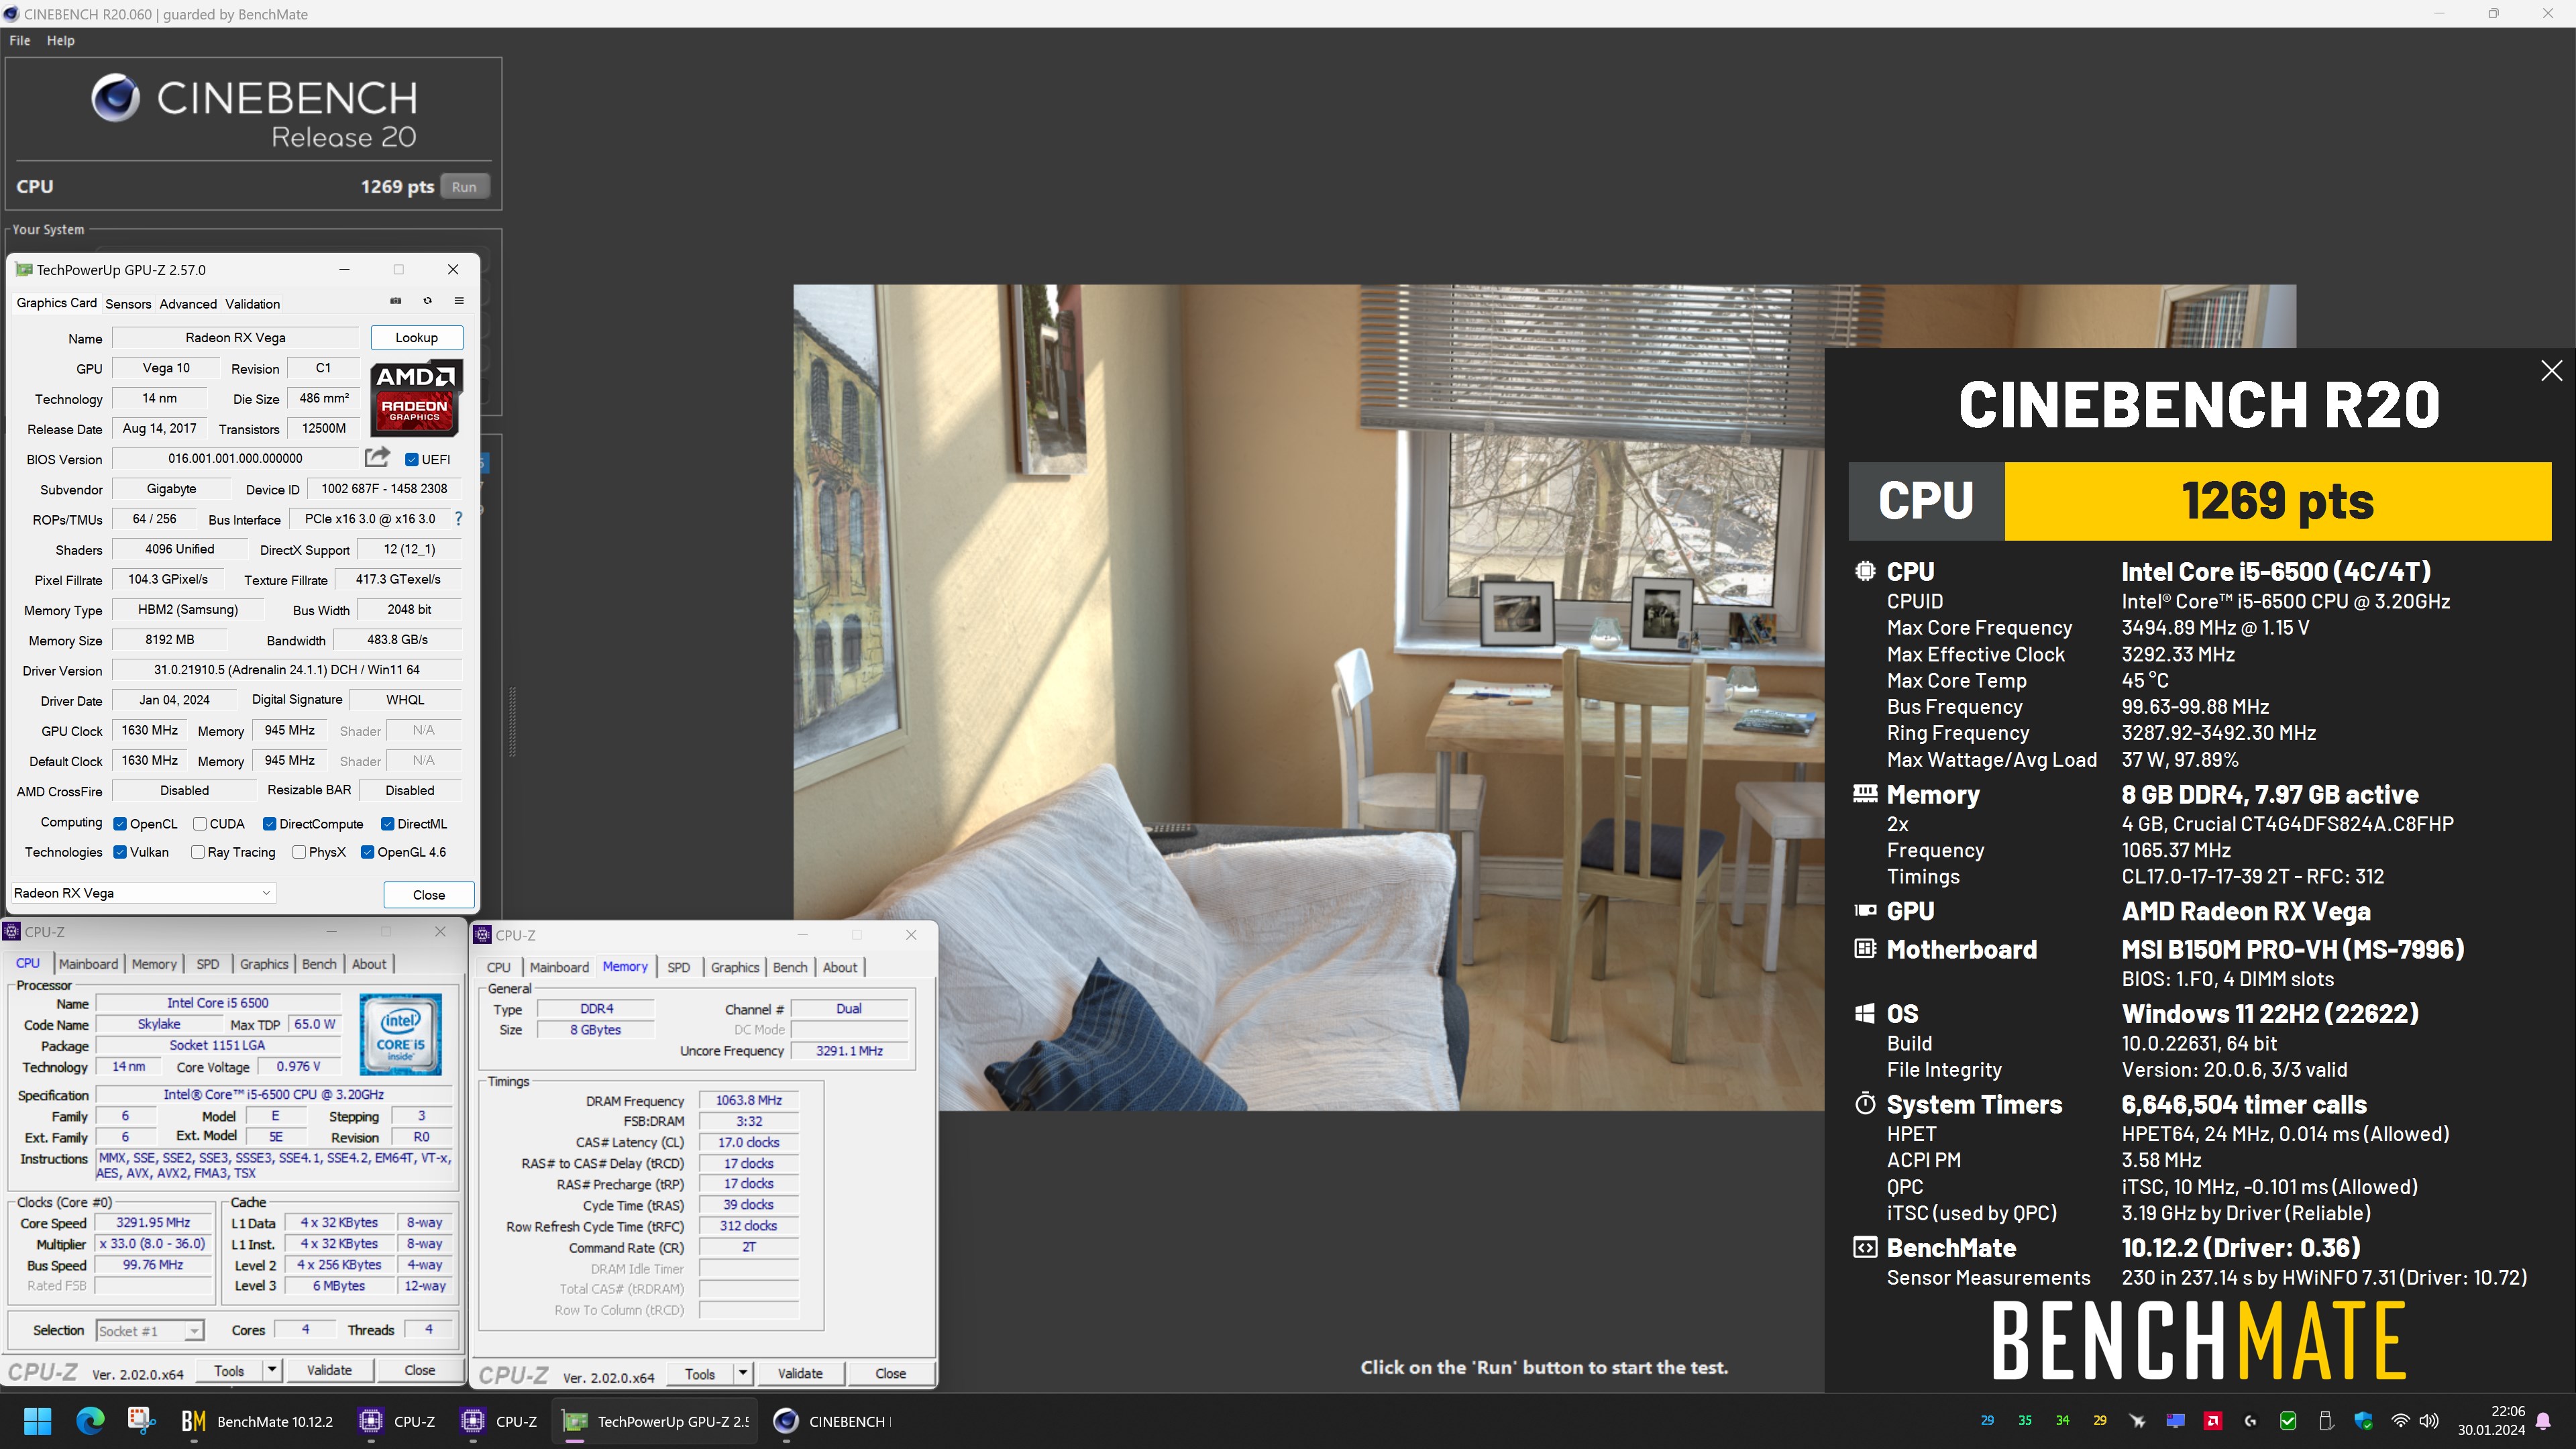Click the GPU-Z Name field Radeon RX Vega
This screenshot has height=1449, width=2576.
pyautogui.click(x=235, y=338)
